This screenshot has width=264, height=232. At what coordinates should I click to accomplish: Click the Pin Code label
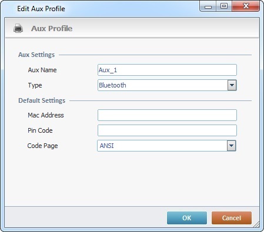(x=40, y=130)
